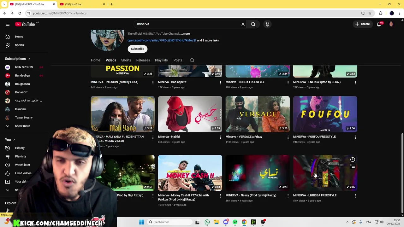Click the Create button
Screen dimensions: 404x227
pyautogui.click(x=362, y=24)
